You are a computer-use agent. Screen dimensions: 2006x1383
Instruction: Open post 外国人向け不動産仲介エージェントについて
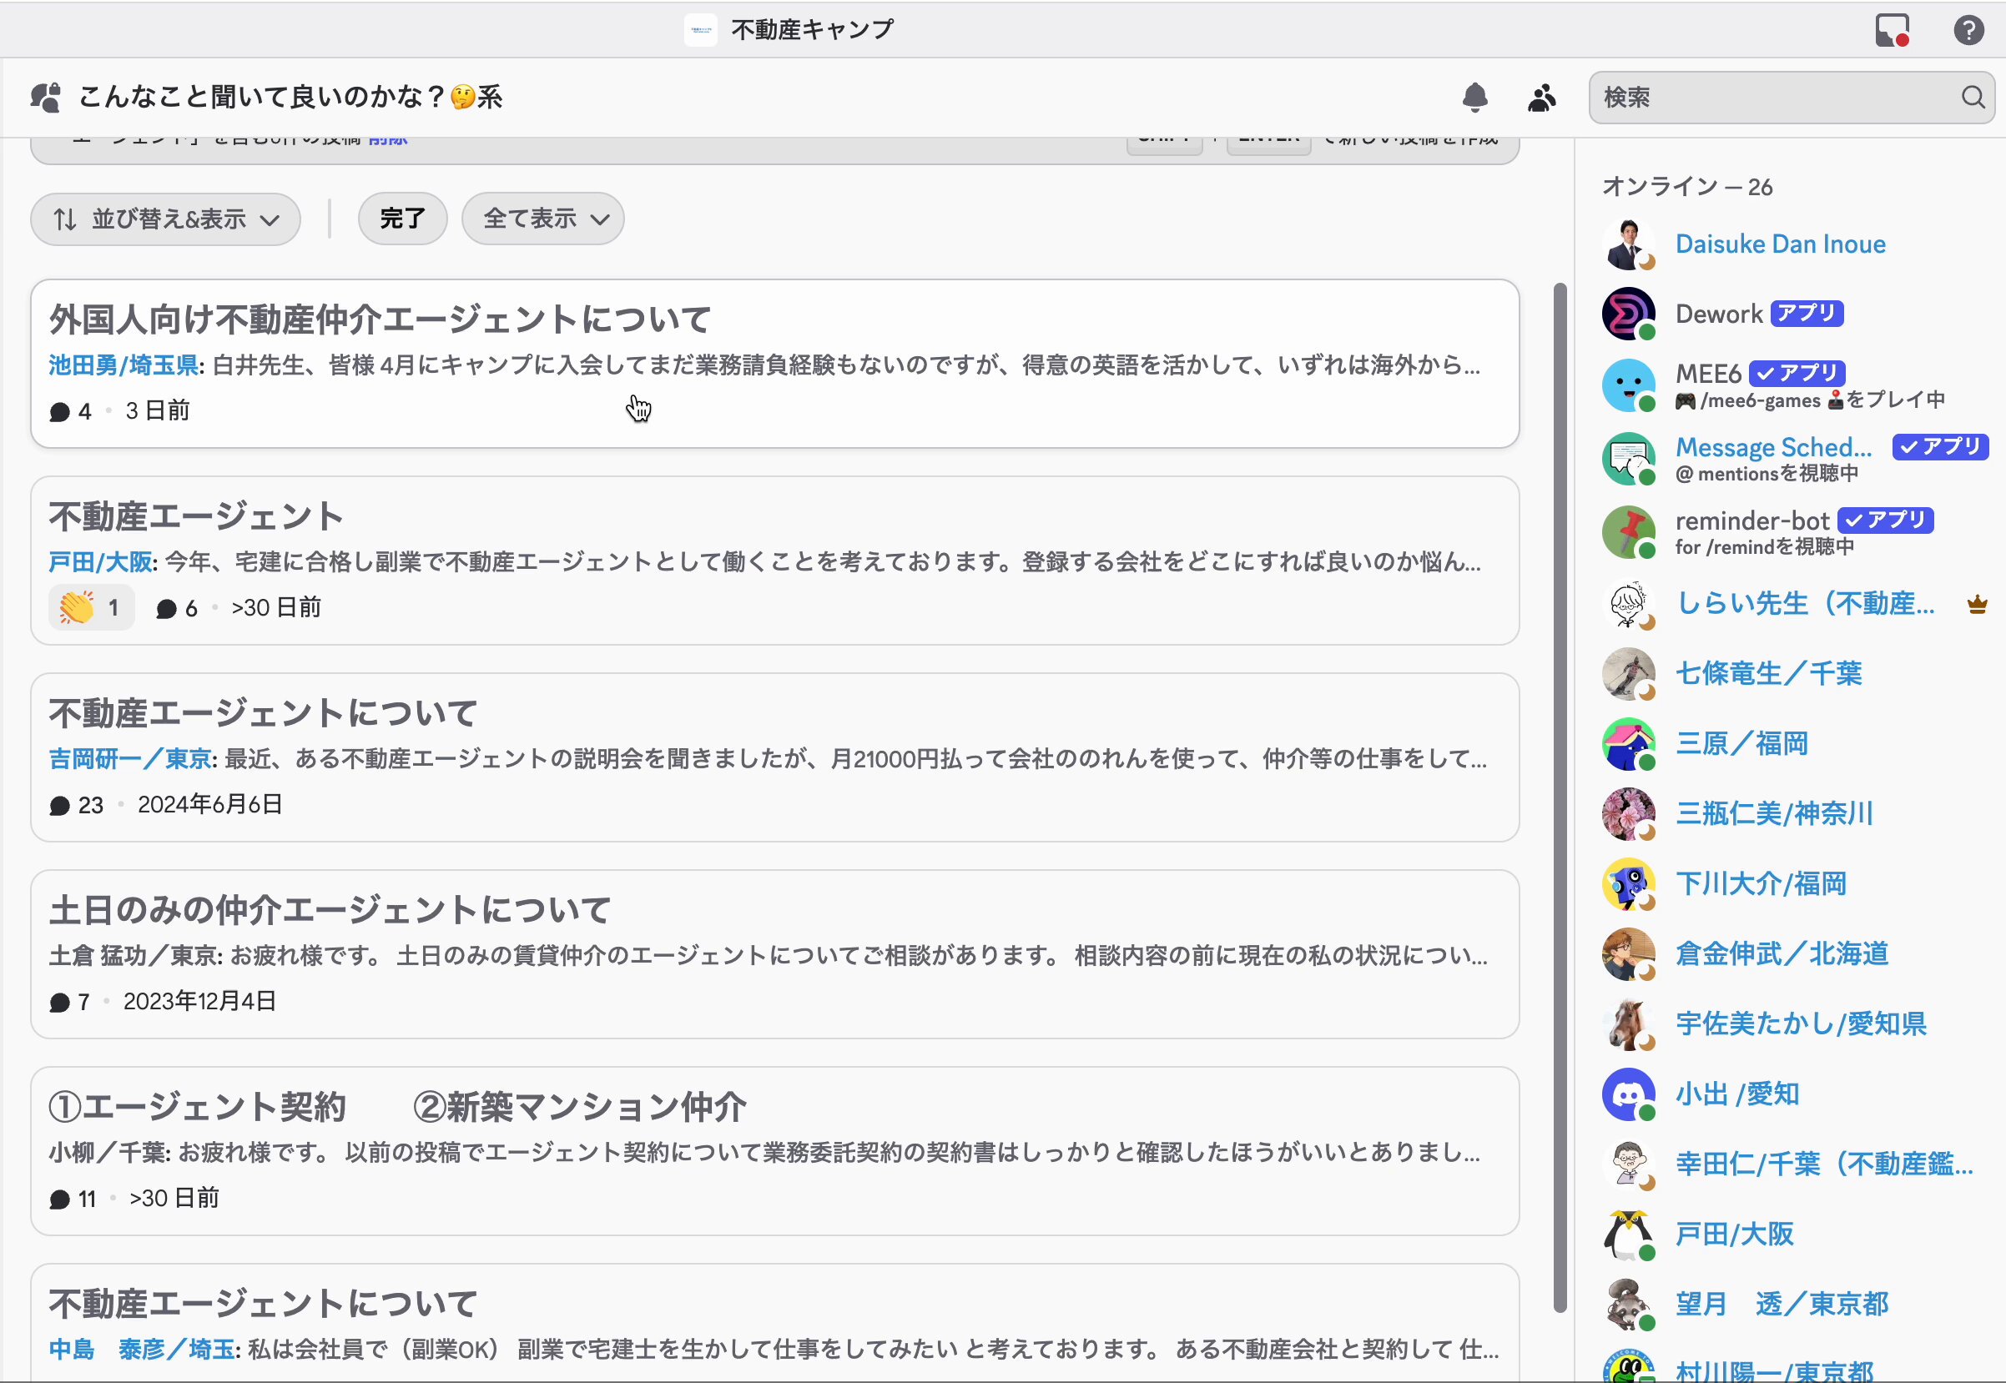[379, 319]
